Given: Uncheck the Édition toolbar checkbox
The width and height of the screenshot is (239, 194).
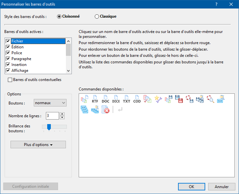Looking at the screenshot, I should click(8, 47).
